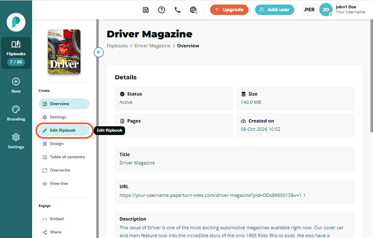Open Settings gear in left sidebar
This screenshot has height=238, width=373.
[16, 141]
